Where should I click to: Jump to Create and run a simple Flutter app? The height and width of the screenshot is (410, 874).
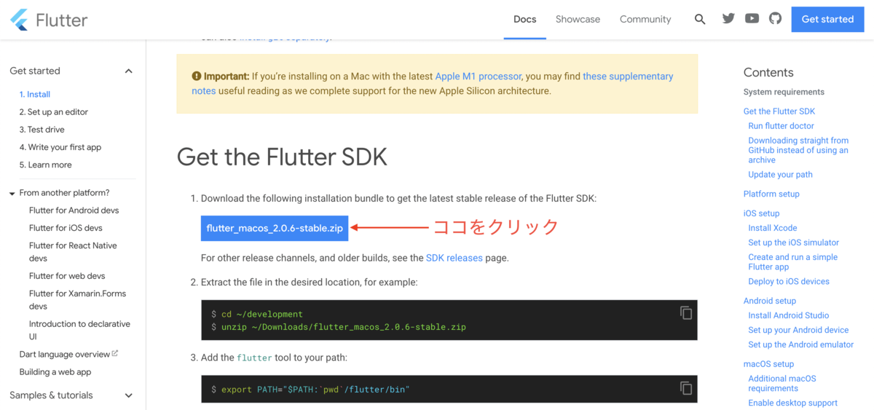pyautogui.click(x=792, y=262)
